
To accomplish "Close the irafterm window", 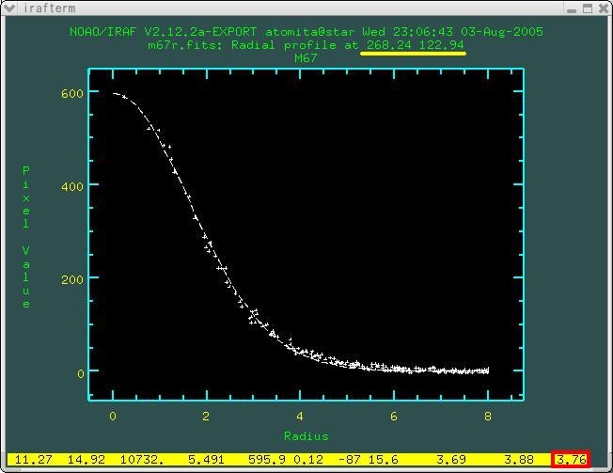I will click(x=603, y=8).
